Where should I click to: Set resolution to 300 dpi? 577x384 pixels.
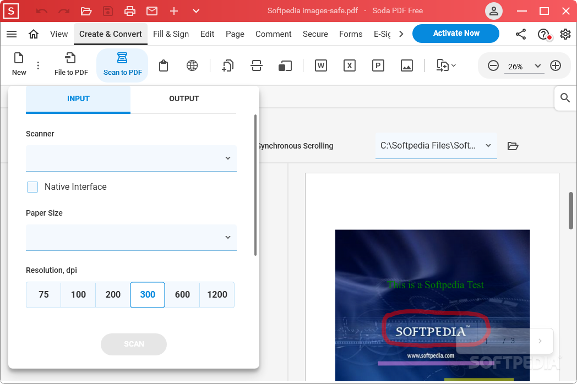point(148,295)
